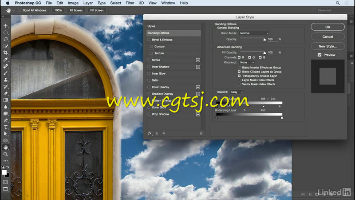Click OK in Layer Style dialog
Screen dimensions: 355x200
point(327,27)
